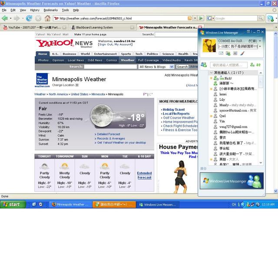
Task: Click Messenger contact card folder icon
Action: click(228, 53)
